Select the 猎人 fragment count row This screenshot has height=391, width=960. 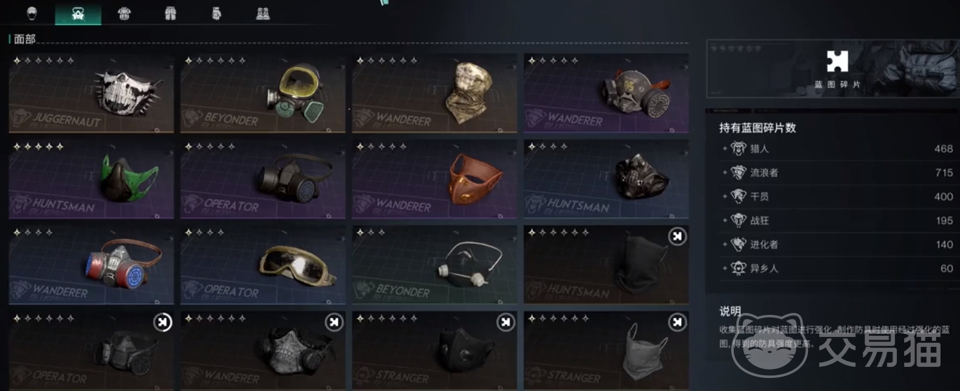pos(837,149)
